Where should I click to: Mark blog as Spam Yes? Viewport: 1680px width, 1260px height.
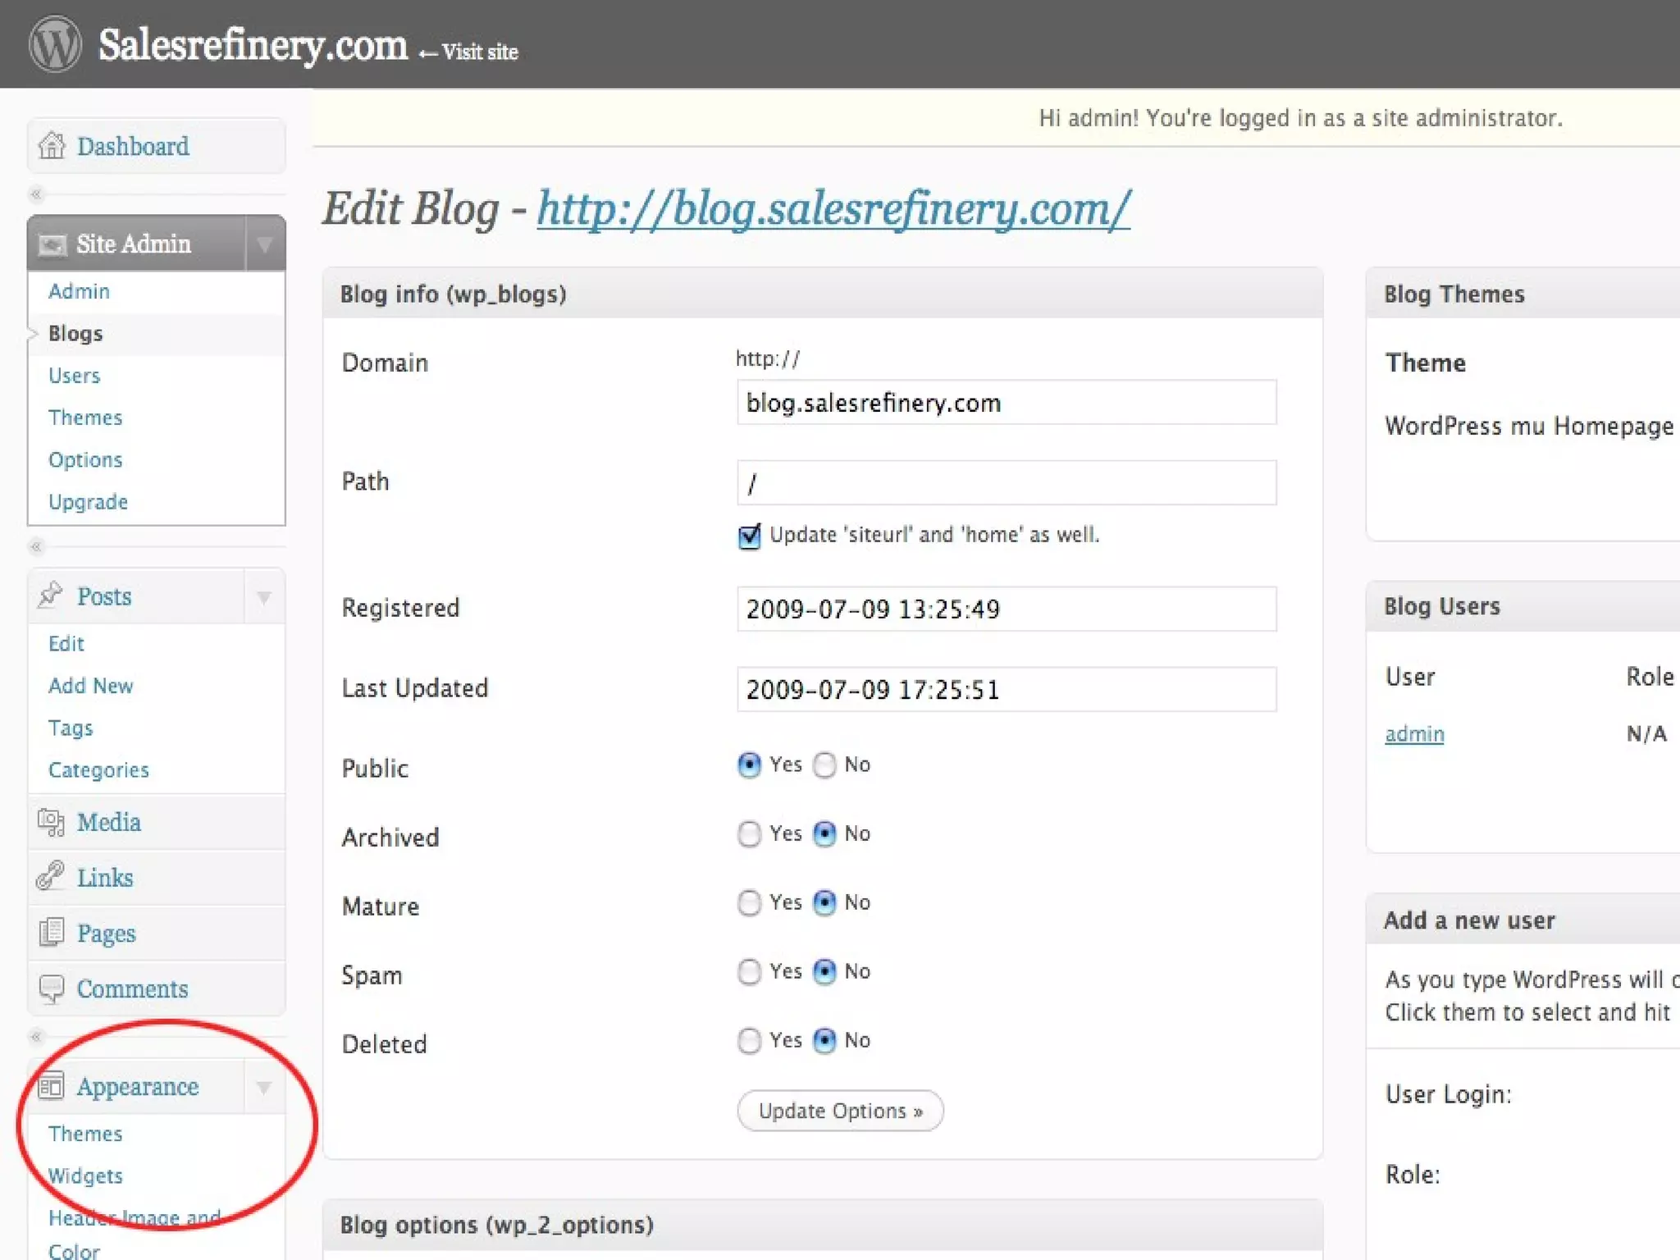pos(749,972)
